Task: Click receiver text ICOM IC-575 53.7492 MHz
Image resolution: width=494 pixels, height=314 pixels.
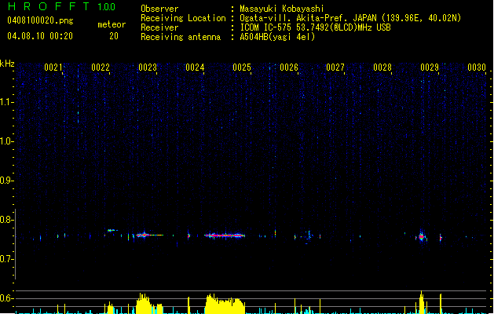Action: [x=316, y=27]
